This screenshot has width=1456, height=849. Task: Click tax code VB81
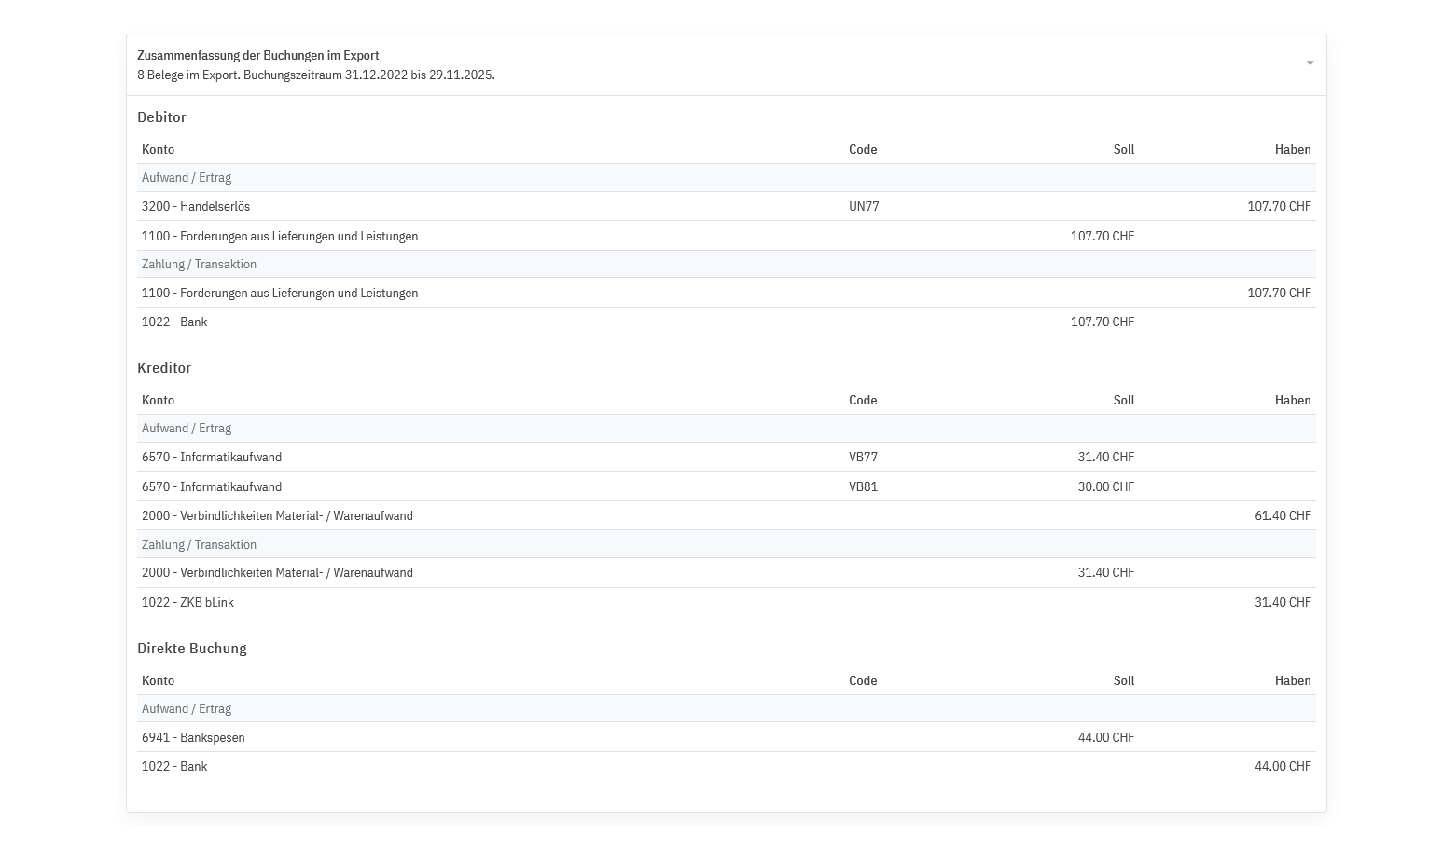pyautogui.click(x=863, y=487)
